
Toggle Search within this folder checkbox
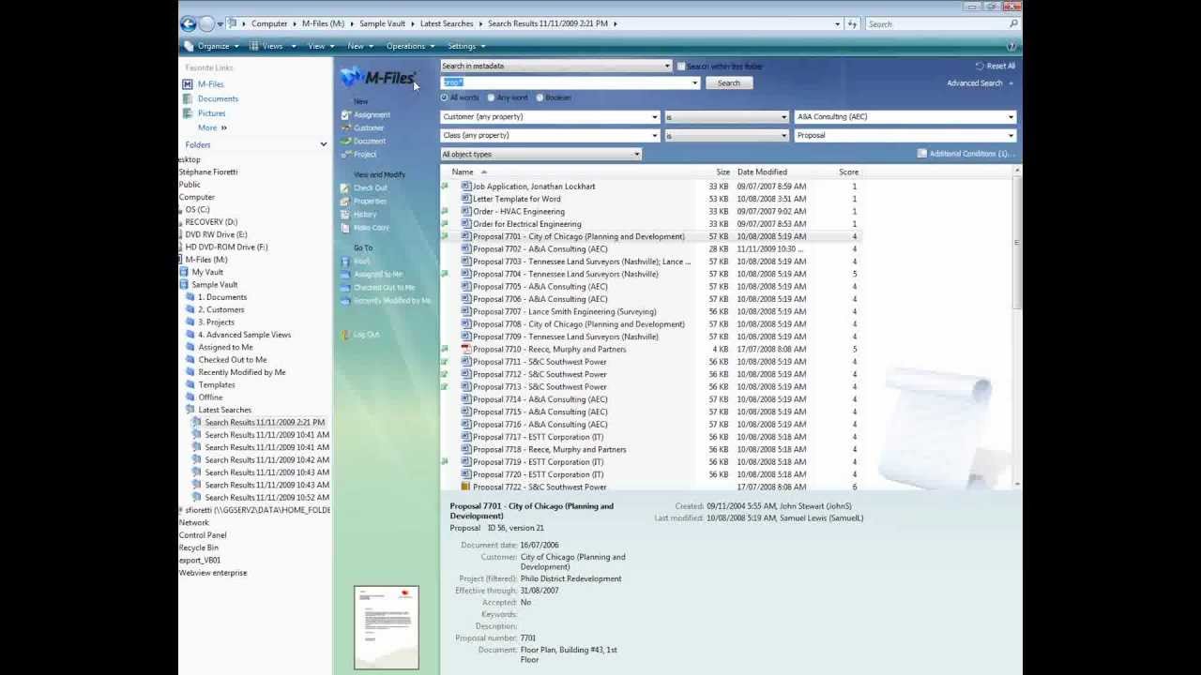tap(681, 67)
